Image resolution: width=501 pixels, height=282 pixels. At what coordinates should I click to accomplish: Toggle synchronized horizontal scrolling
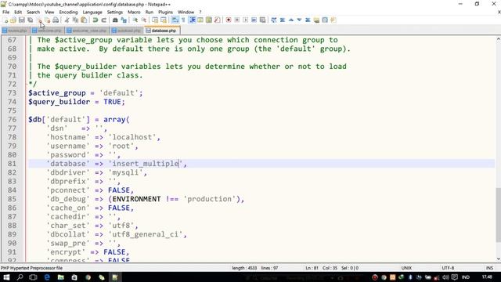(x=164, y=20)
